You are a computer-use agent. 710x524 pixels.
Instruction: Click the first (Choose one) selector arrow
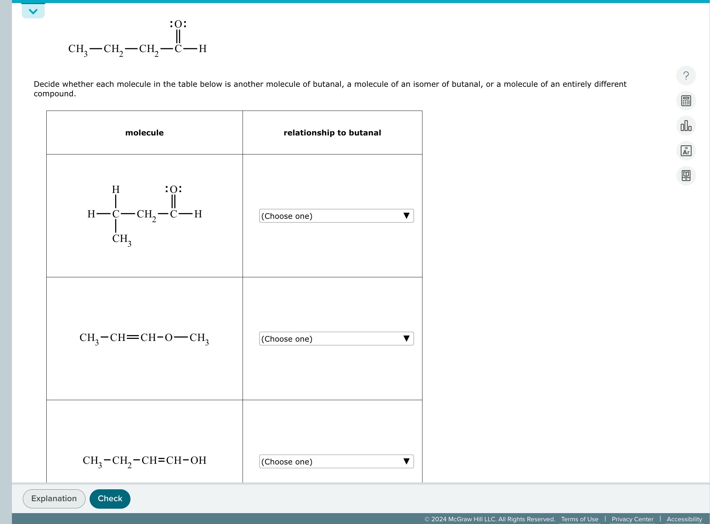(x=407, y=216)
